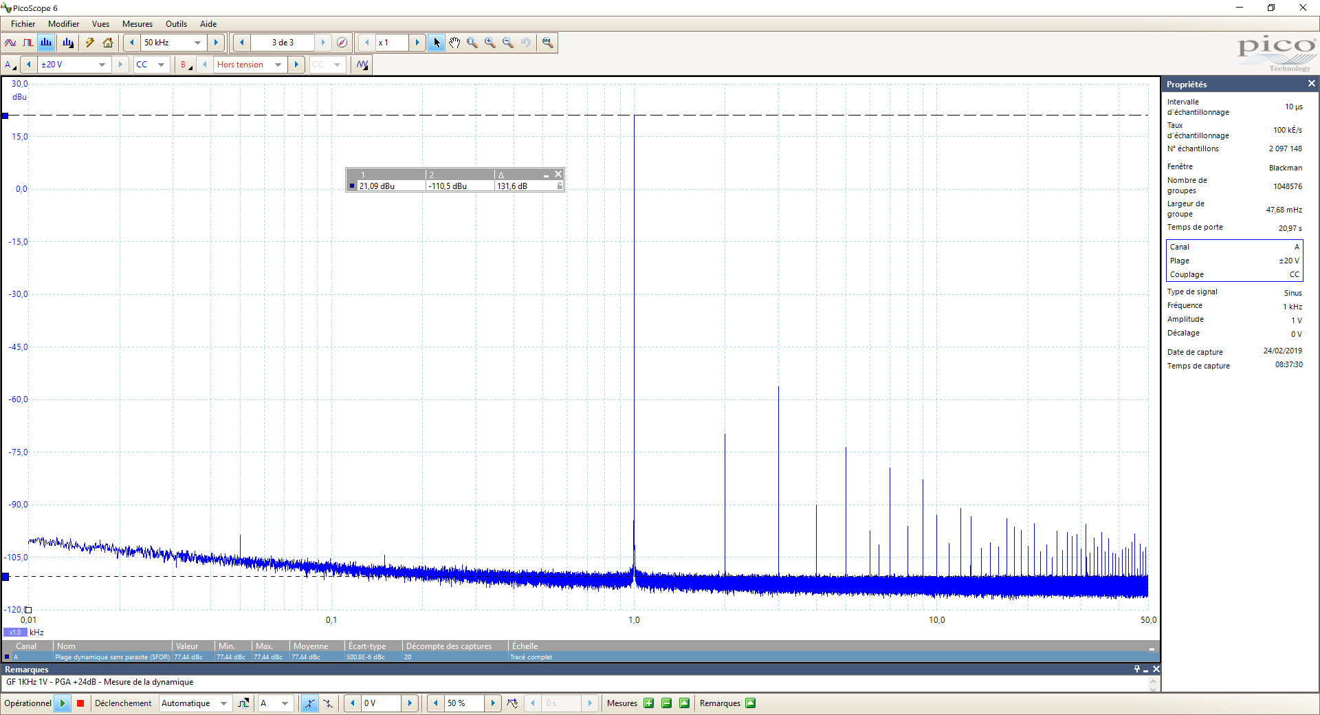
Task: Go to previous buffer from 3 de 3
Action: (x=241, y=43)
